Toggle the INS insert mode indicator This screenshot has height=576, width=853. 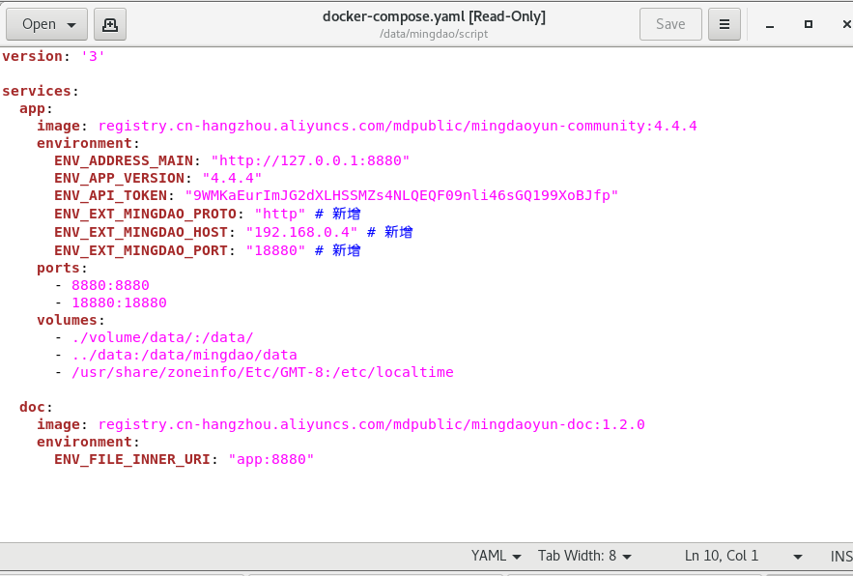tap(841, 556)
